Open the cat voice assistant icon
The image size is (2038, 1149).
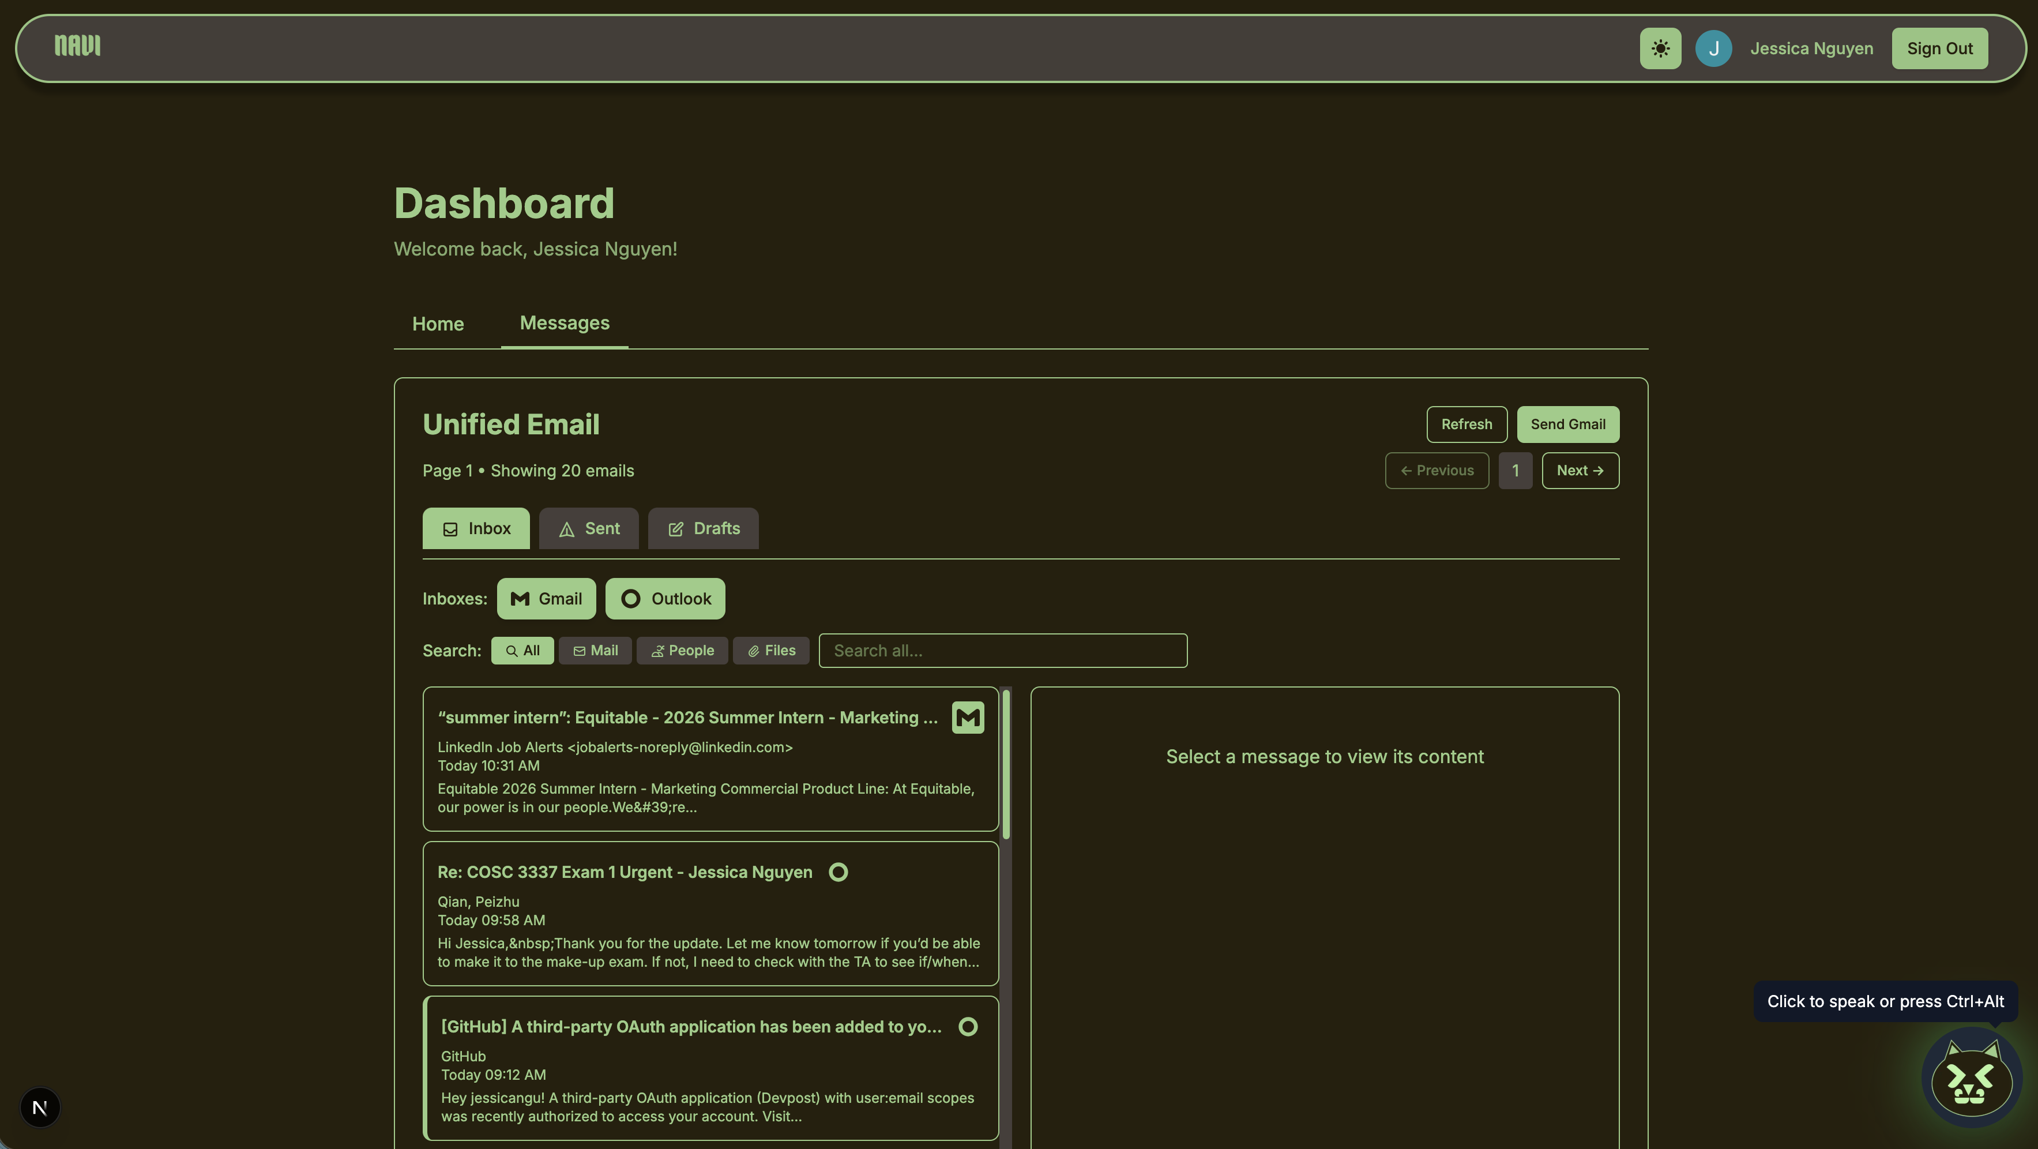pos(1971,1079)
